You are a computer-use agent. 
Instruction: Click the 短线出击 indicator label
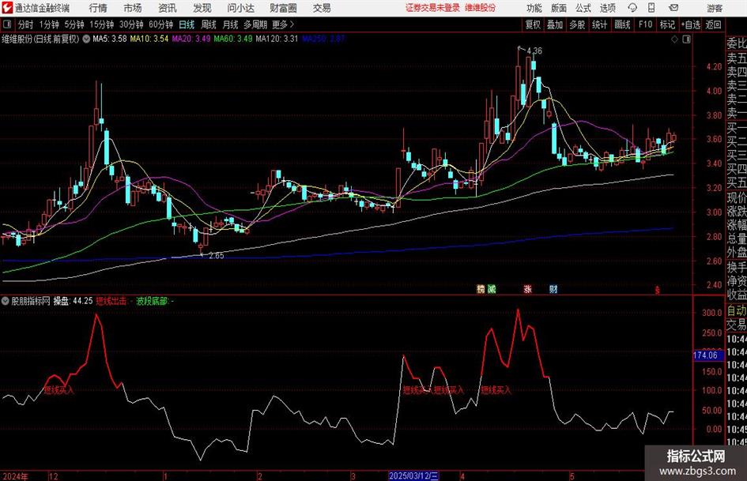click(111, 301)
